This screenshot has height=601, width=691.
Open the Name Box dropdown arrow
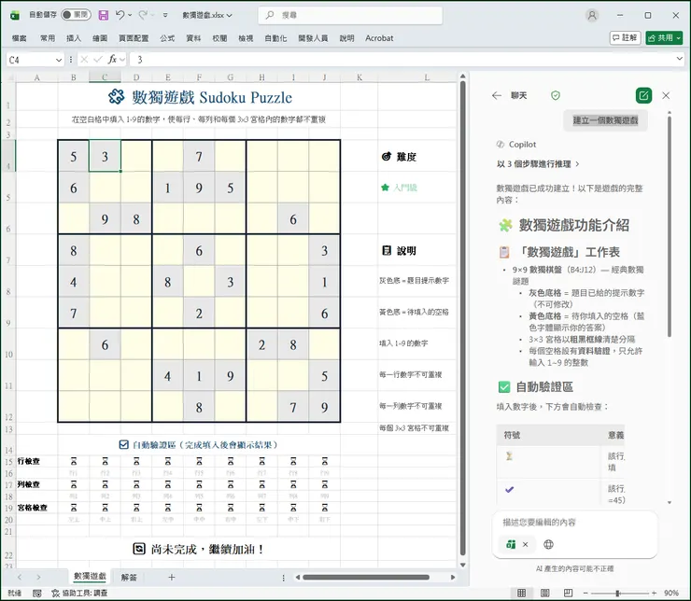click(x=59, y=60)
